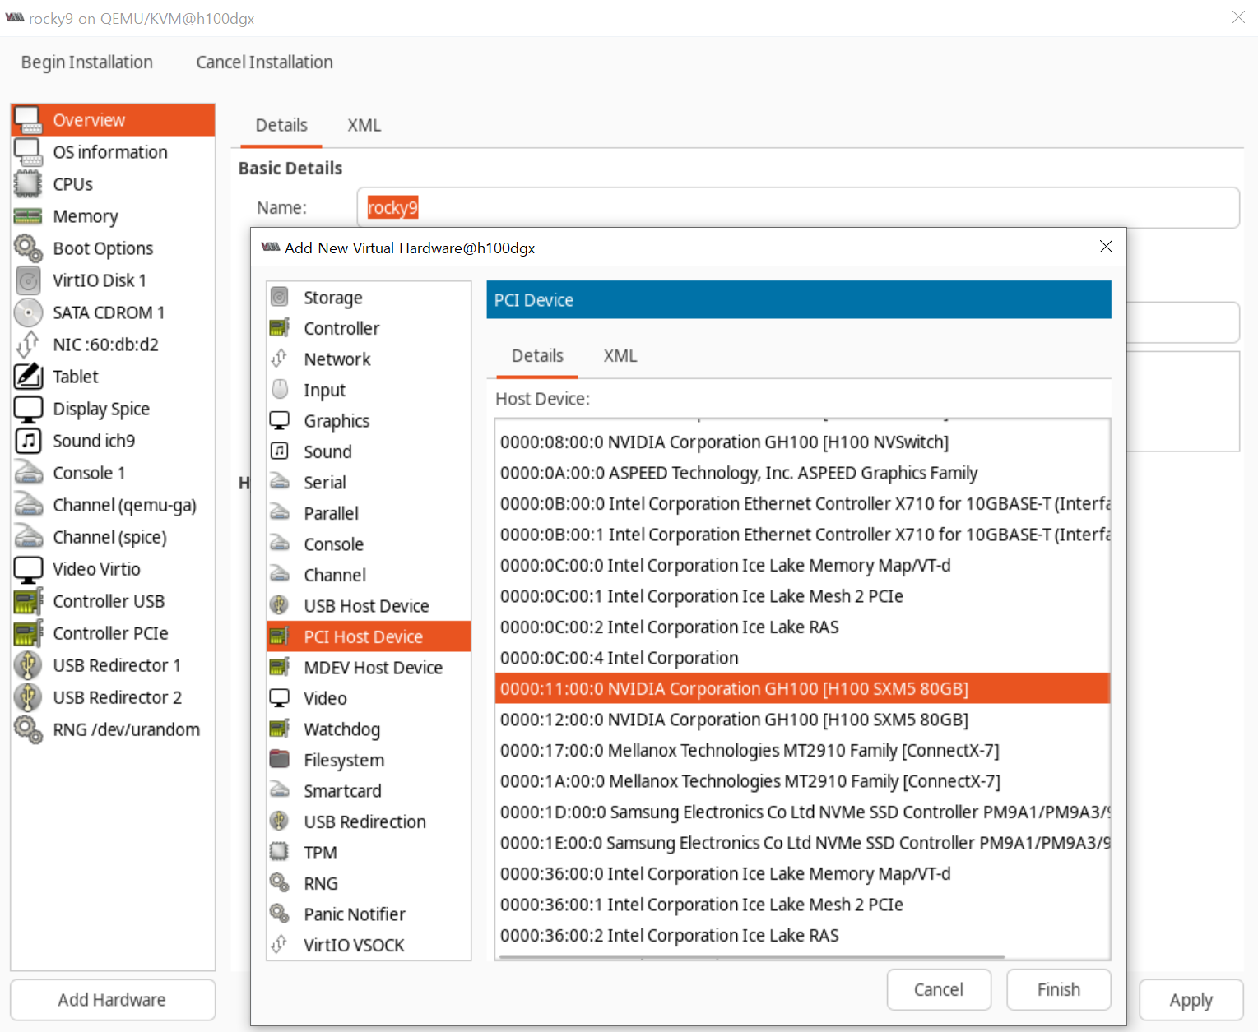Viewport: 1258px width, 1032px height.
Task: Select the RNG /dev/urandom gear icon
Action: [28, 729]
